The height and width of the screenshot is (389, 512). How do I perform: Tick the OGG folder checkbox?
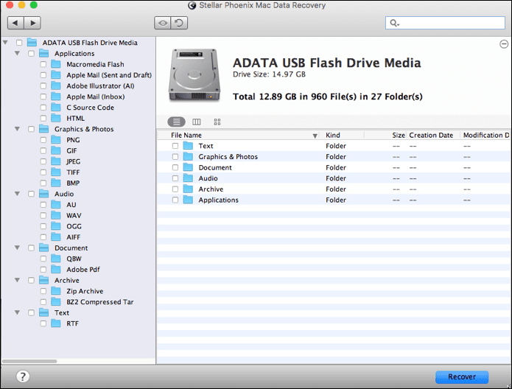pyautogui.click(x=43, y=226)
